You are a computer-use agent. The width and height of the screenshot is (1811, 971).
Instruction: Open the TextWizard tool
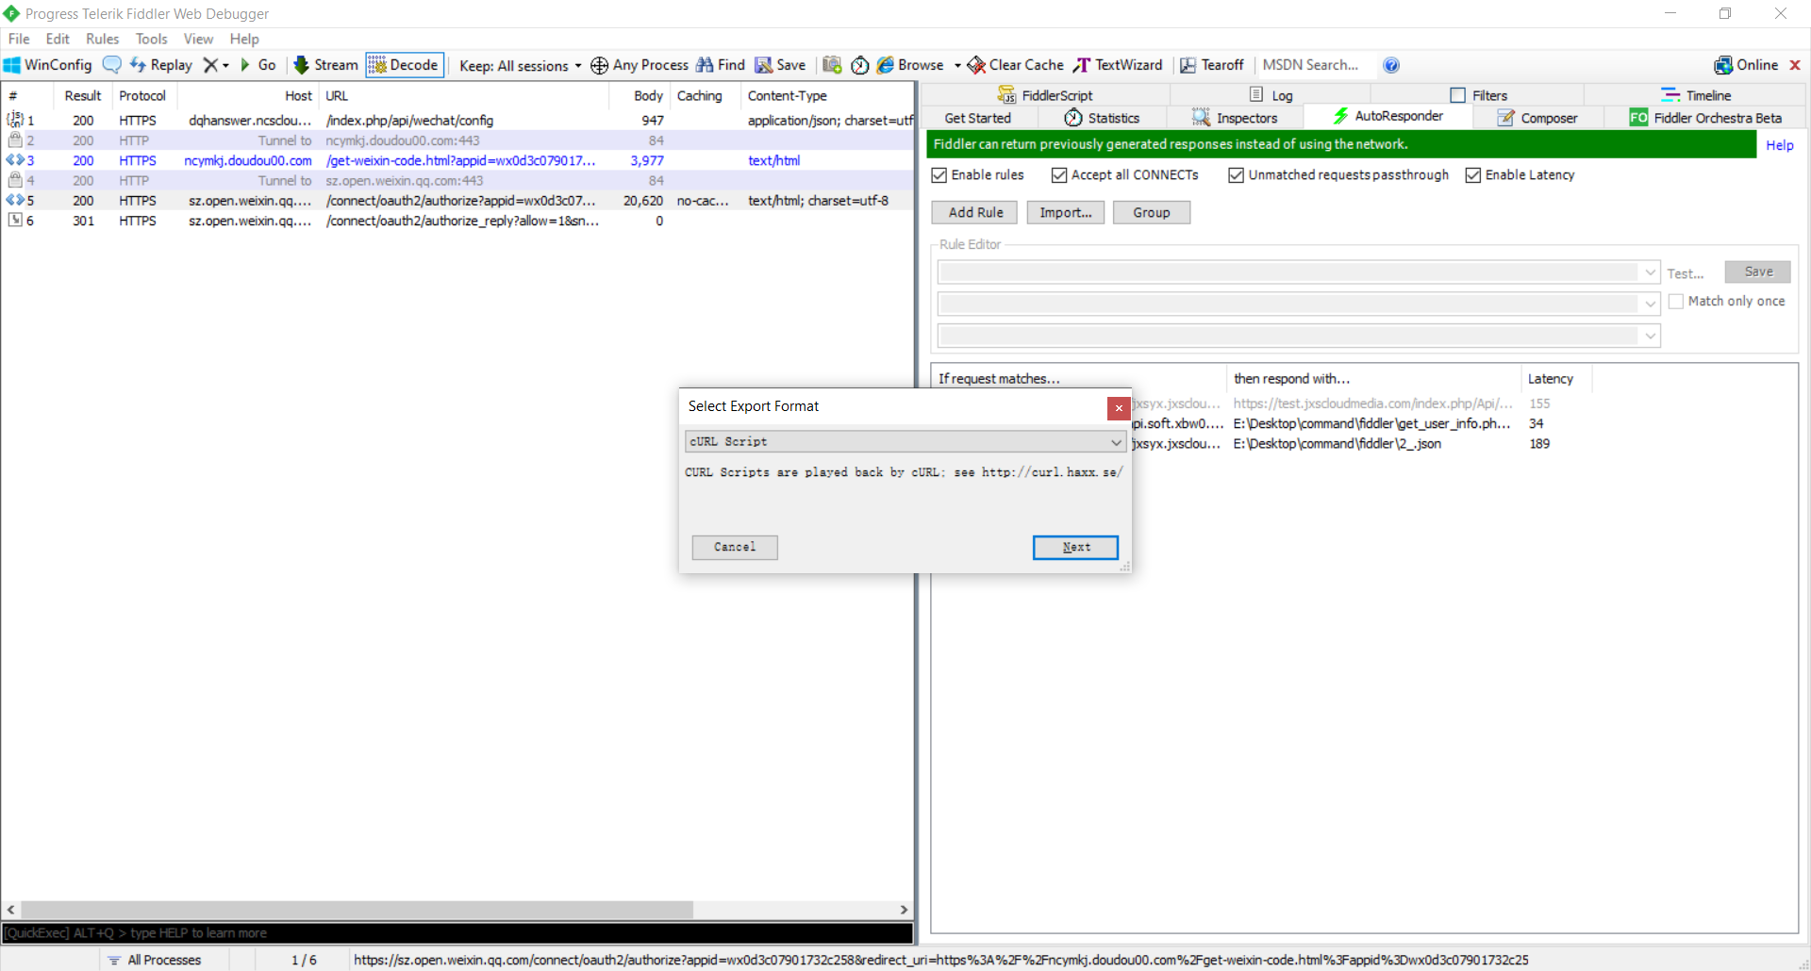coord(1119,65)
